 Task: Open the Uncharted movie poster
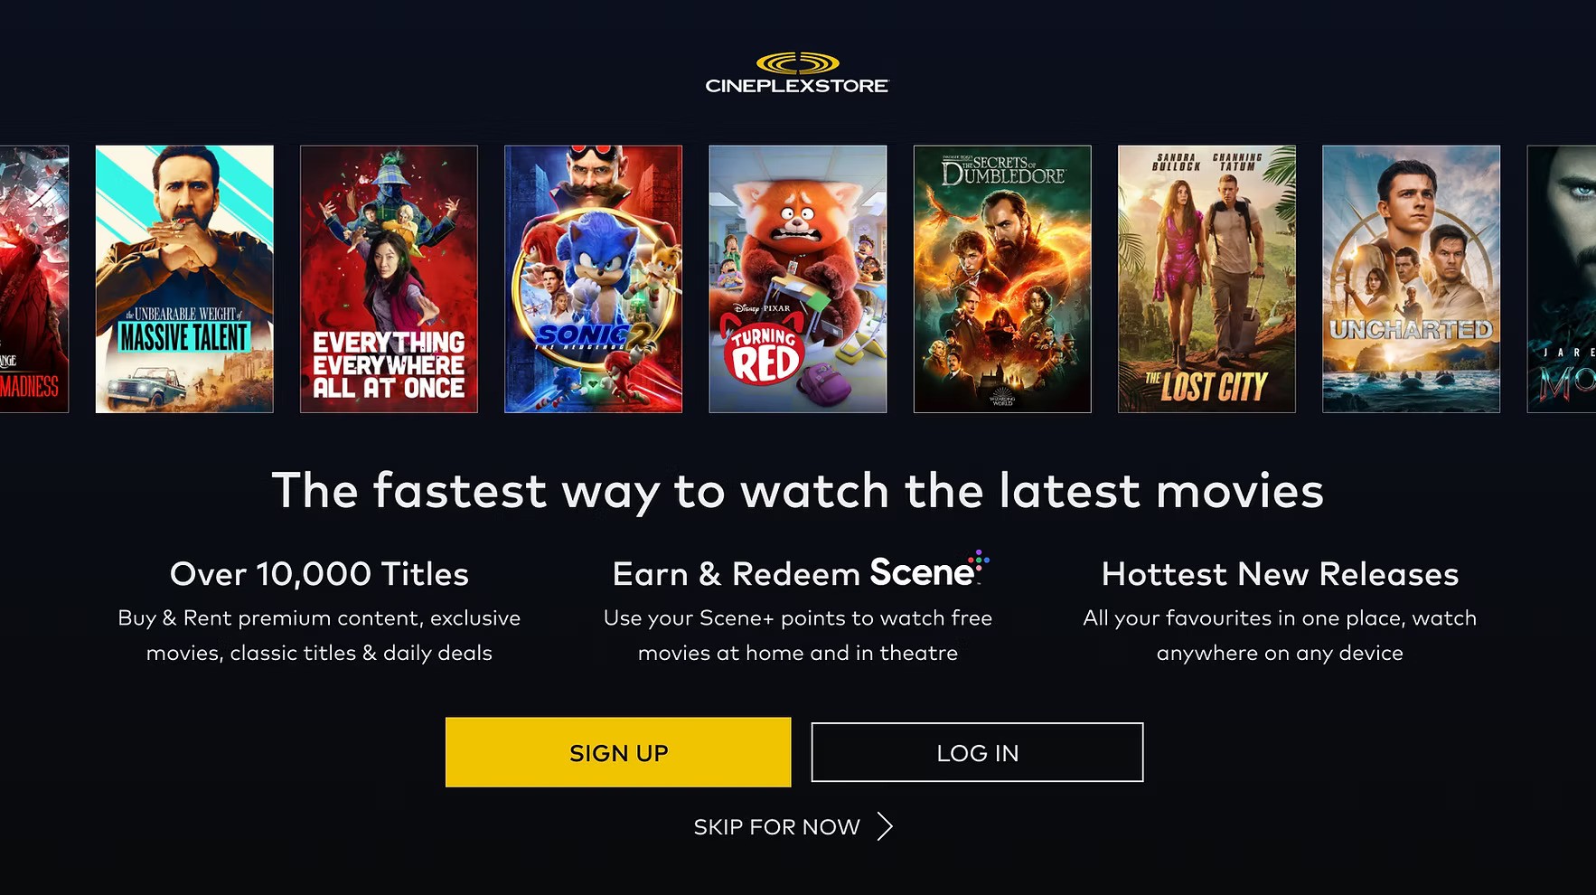coord(1411,279)
